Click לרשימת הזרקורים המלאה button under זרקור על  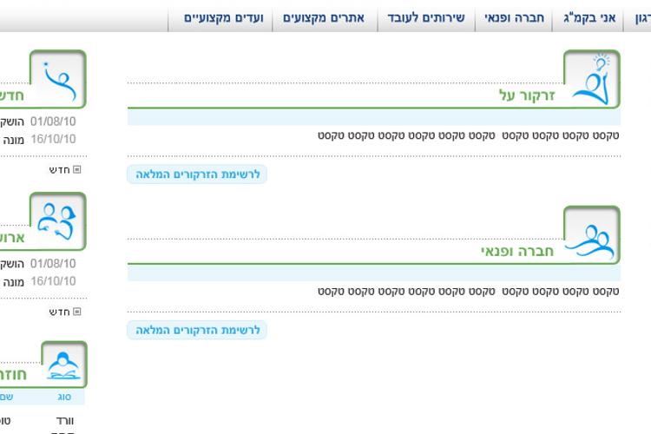[197, 174]
